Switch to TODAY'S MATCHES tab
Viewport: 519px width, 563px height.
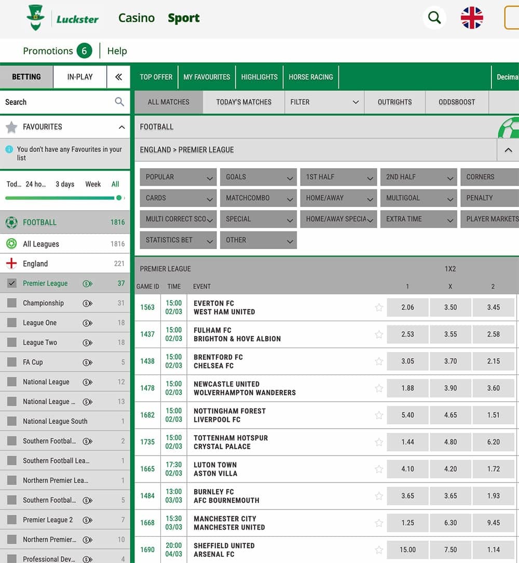(243, 102)
